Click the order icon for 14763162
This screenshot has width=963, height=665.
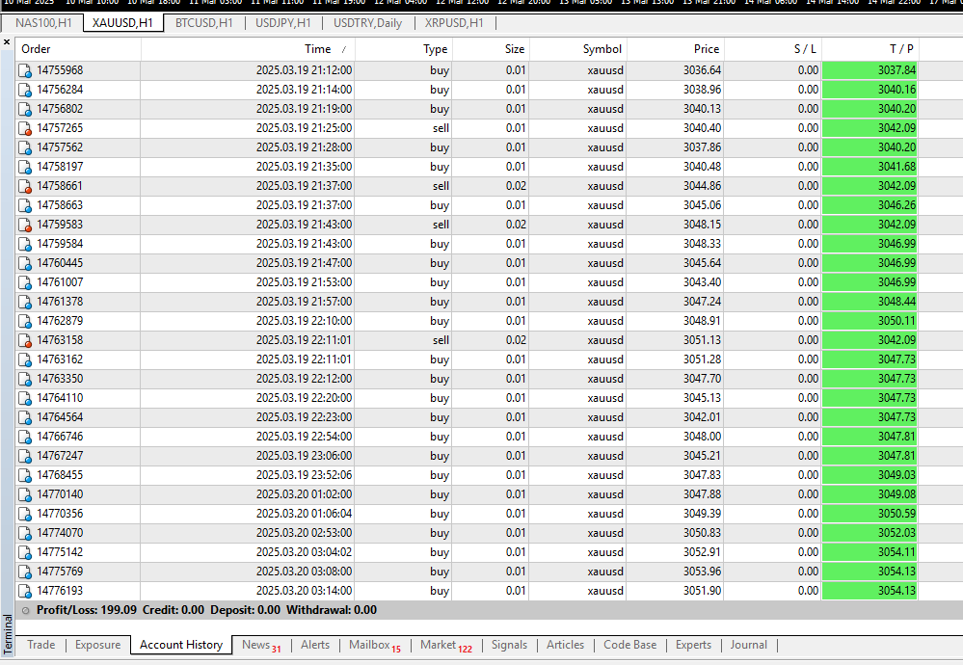point(25,359)
